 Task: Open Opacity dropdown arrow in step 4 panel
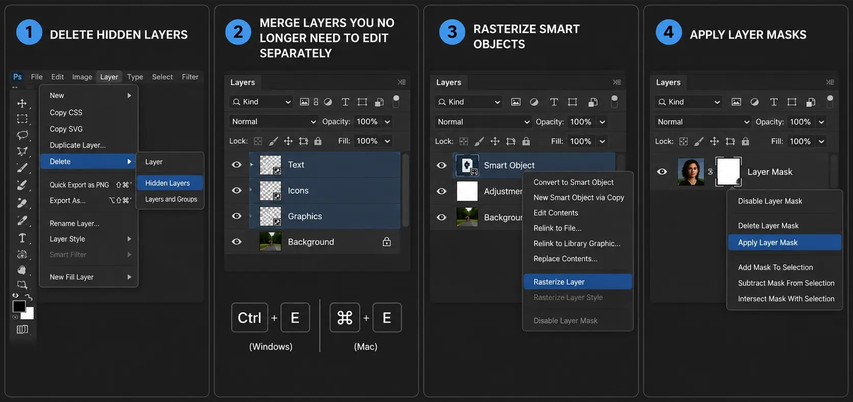coord(821,122)
